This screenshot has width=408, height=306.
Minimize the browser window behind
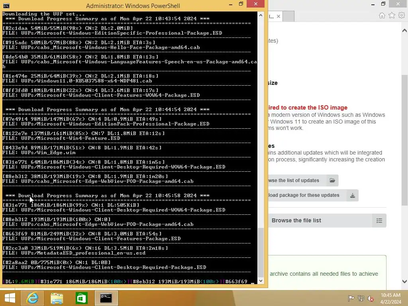tap(373, 4)
